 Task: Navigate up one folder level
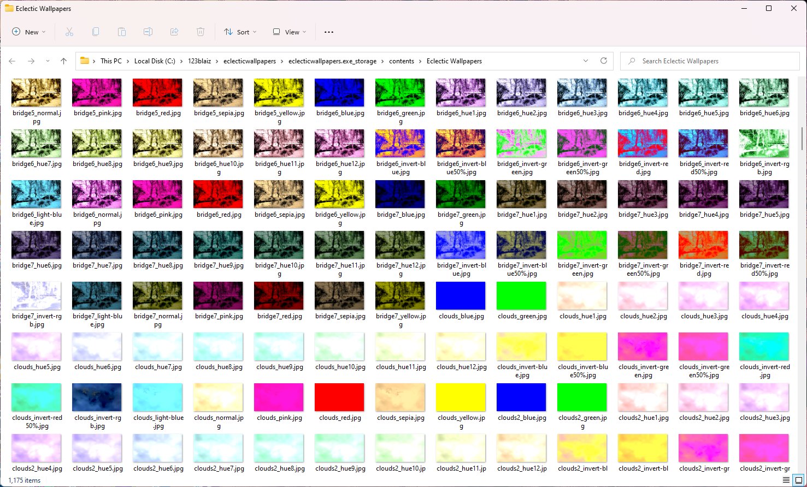click(x=63, y=61)
